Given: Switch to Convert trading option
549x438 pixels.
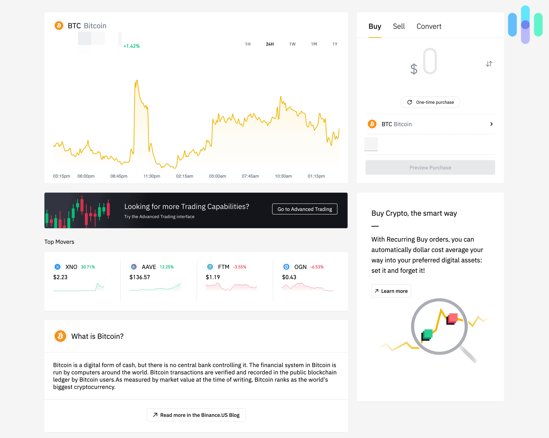Looking at the screenshot, I should (429, 26).
